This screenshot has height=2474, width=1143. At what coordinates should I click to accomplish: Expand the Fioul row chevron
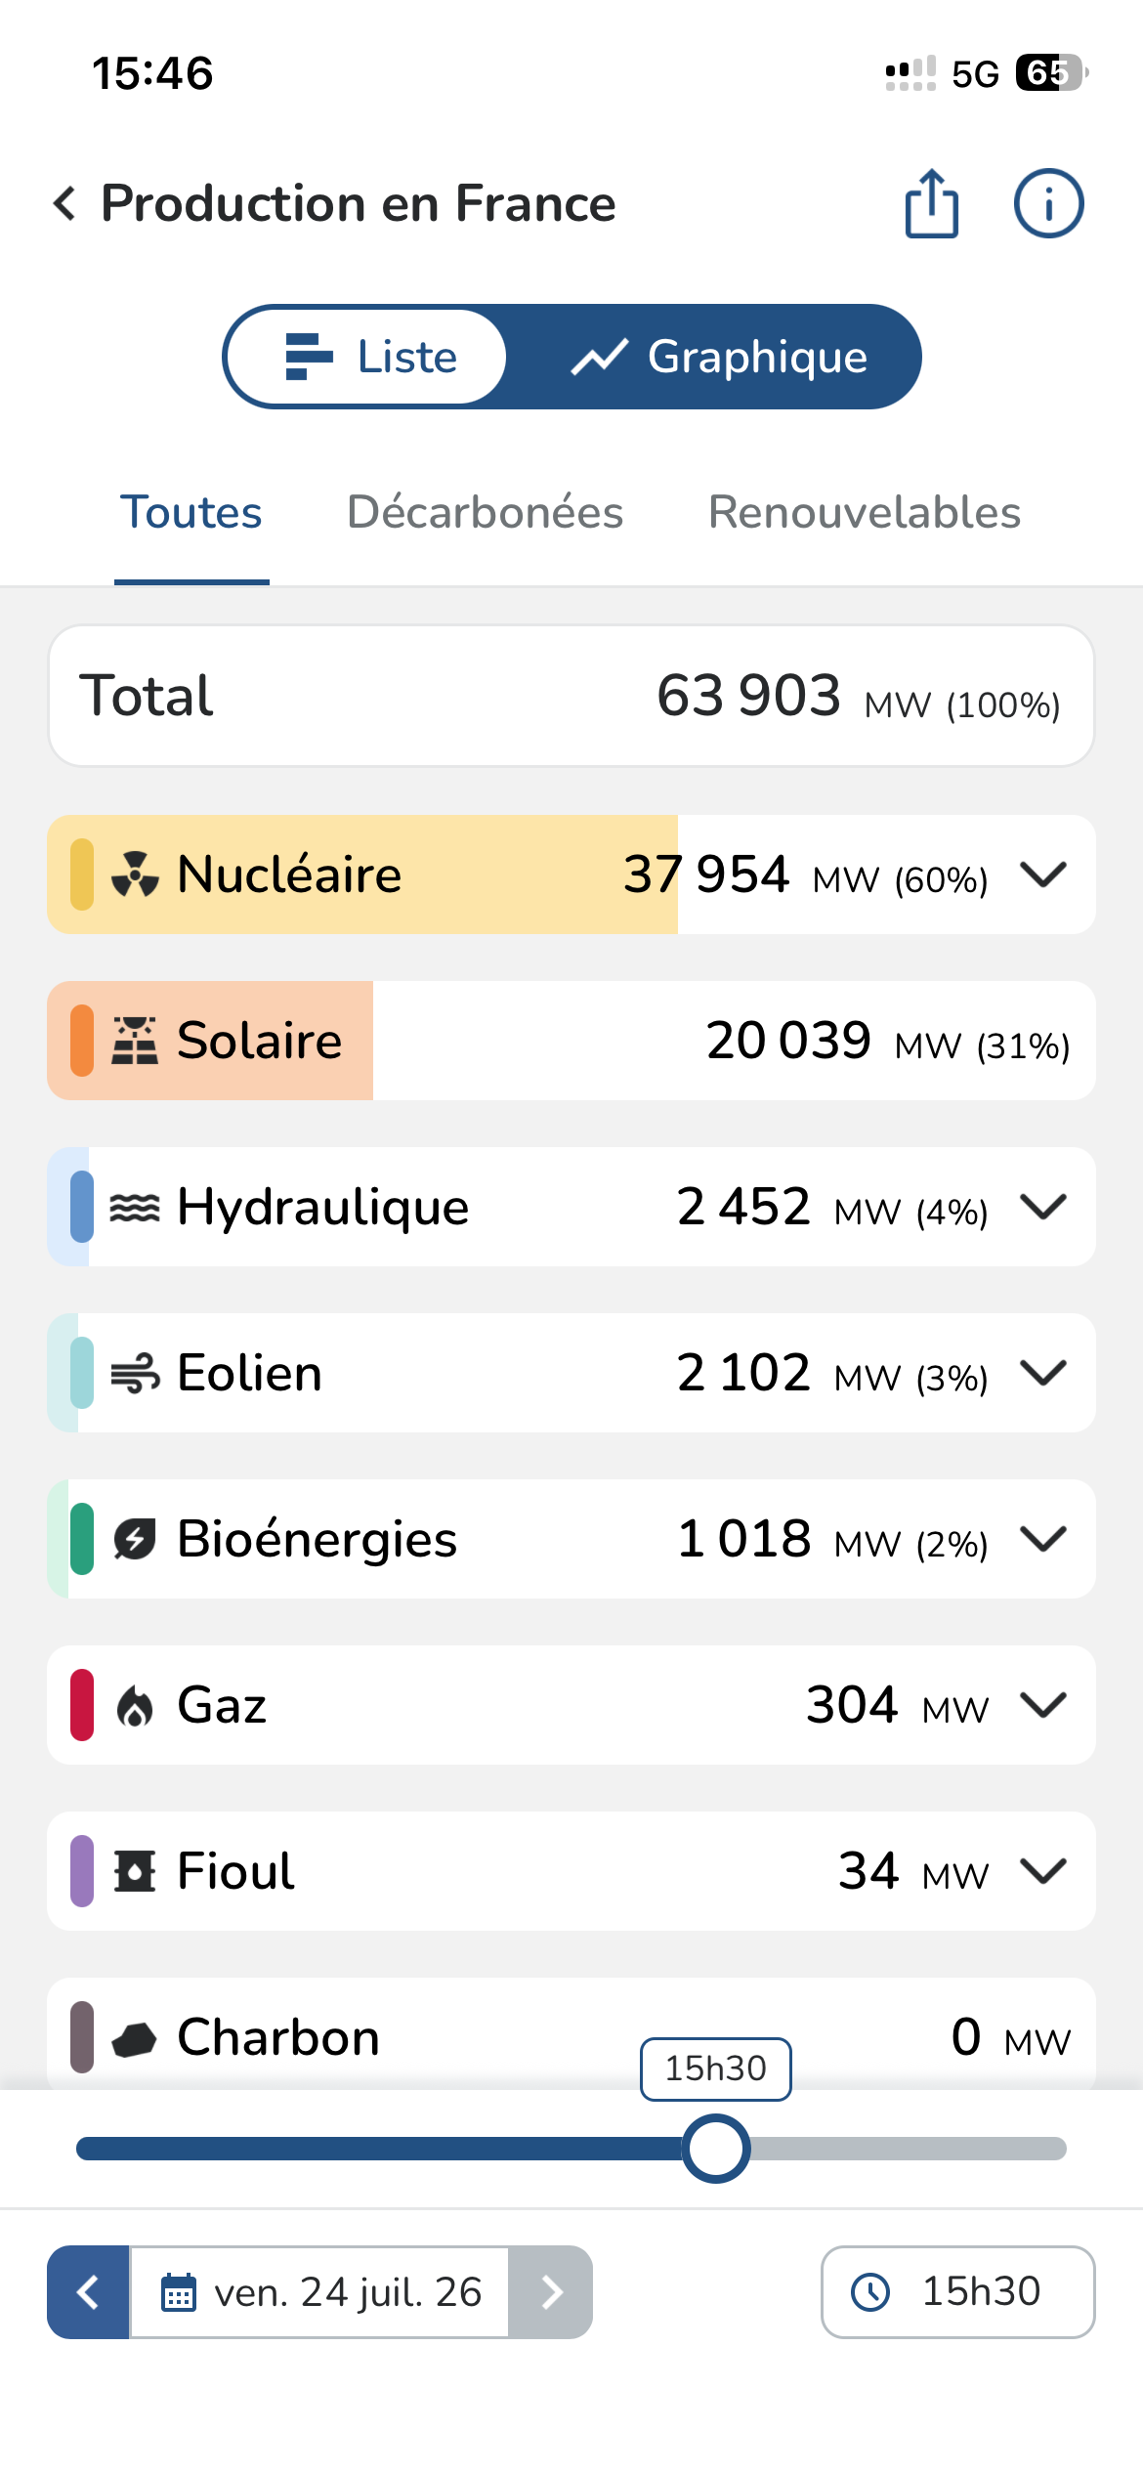point(1043,1871)
